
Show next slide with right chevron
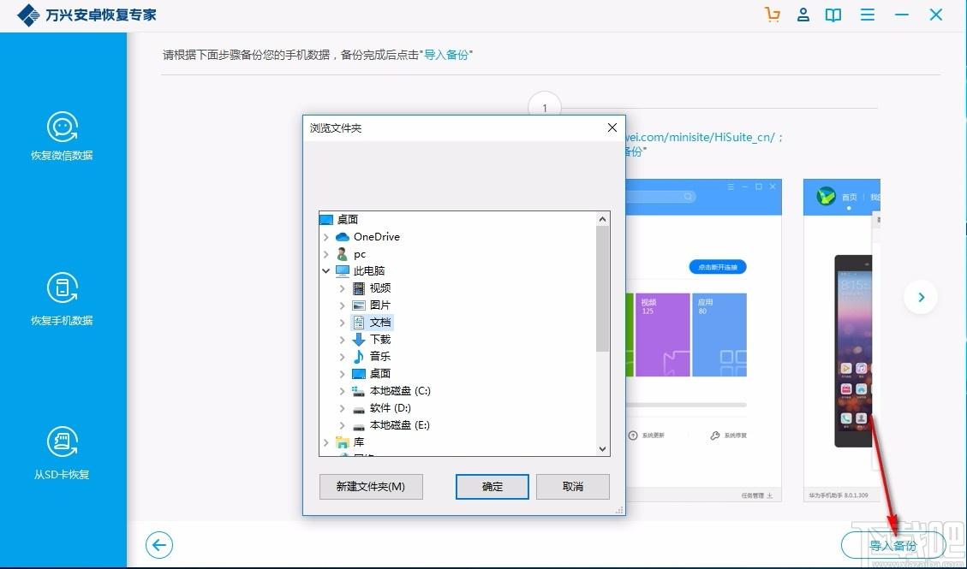tap(921, 298)
